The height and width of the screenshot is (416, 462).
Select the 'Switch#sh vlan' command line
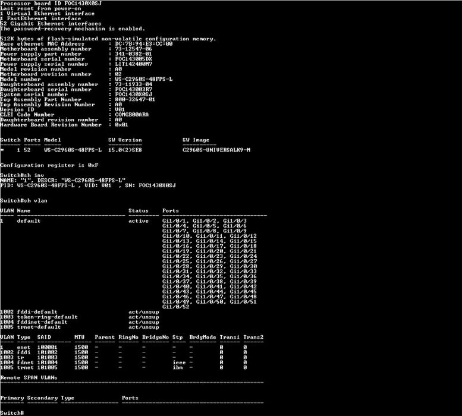pyautogui.click(x=24, y=200)
